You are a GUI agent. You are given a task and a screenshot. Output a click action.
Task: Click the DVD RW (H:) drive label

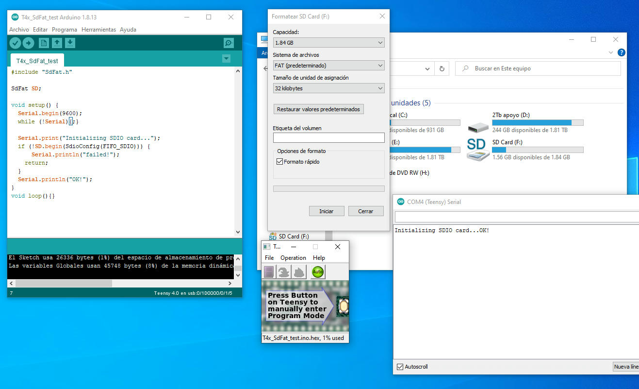[410, 173]
